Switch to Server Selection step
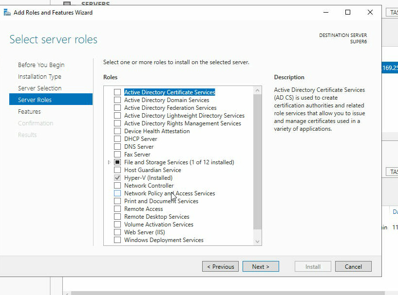This screenshot has height=295, width=398. [39, 88]
